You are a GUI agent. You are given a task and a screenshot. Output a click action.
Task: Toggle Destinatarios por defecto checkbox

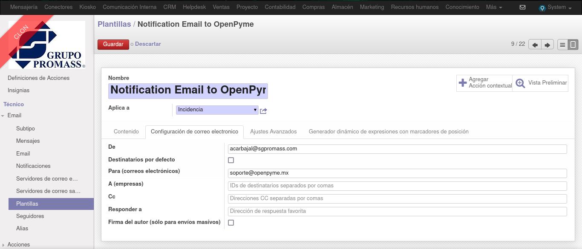point(231,160)
